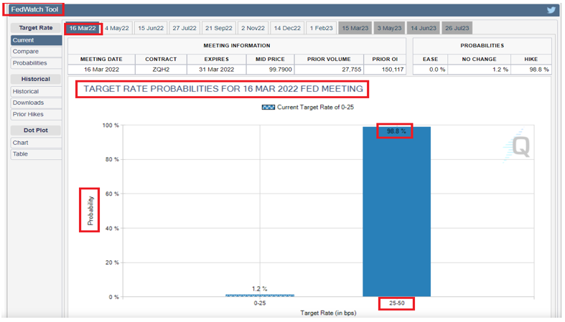Image resolution: width=565 pixels, height=322 pixels.
Task: Toggle the Current Target Rate legend swatch
Action: click(268, 107)
